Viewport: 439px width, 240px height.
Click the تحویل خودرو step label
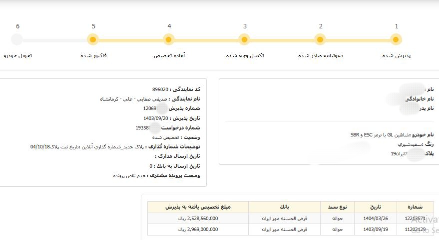pos(17,55)
